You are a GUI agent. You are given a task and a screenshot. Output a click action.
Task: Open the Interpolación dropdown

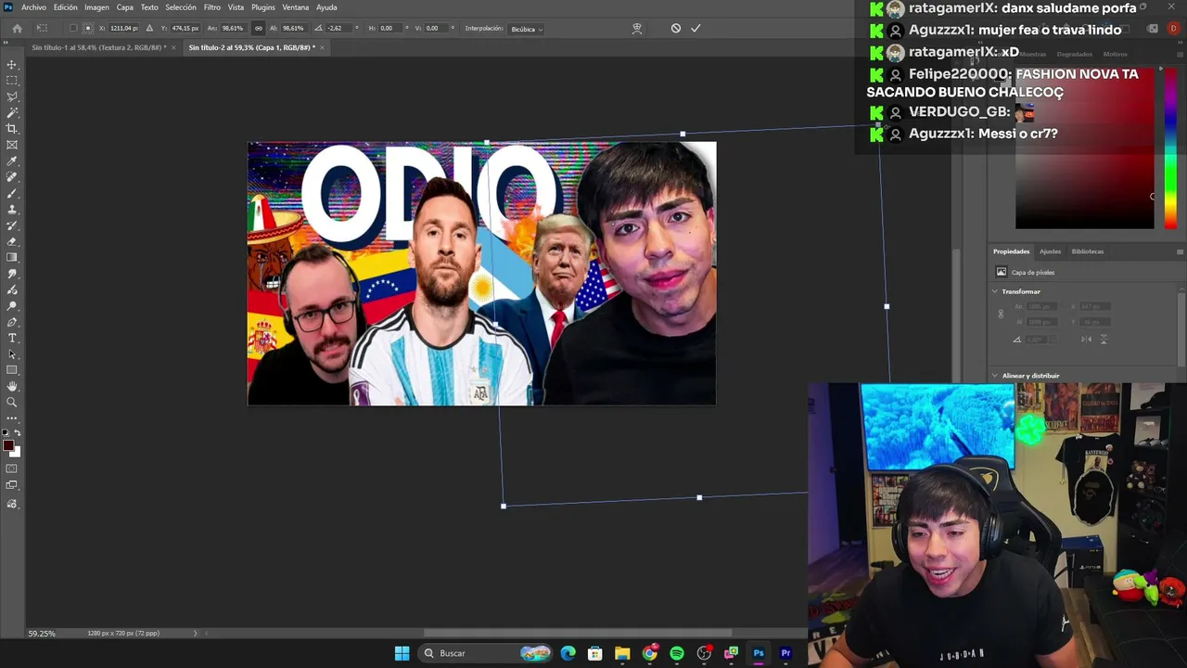(x=528, y=29)
